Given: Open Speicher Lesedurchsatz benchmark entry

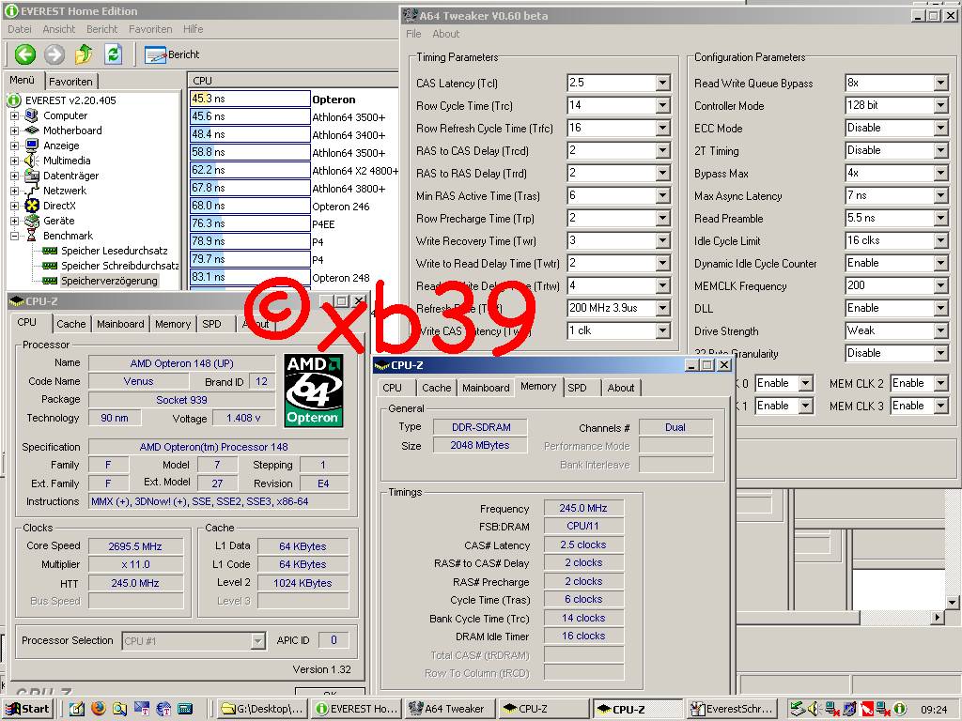Looking at the screenshot, I should coord(114,251).
